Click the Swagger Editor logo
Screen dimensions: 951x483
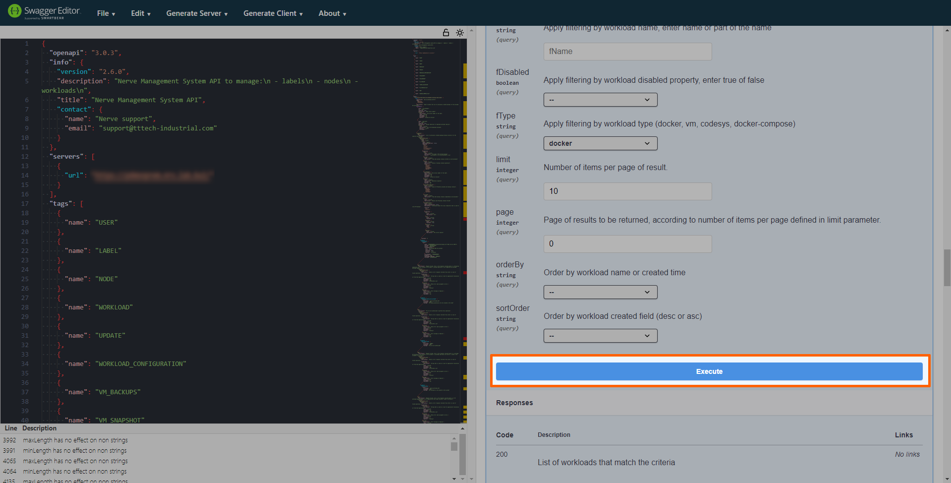(x=44, y=12)
